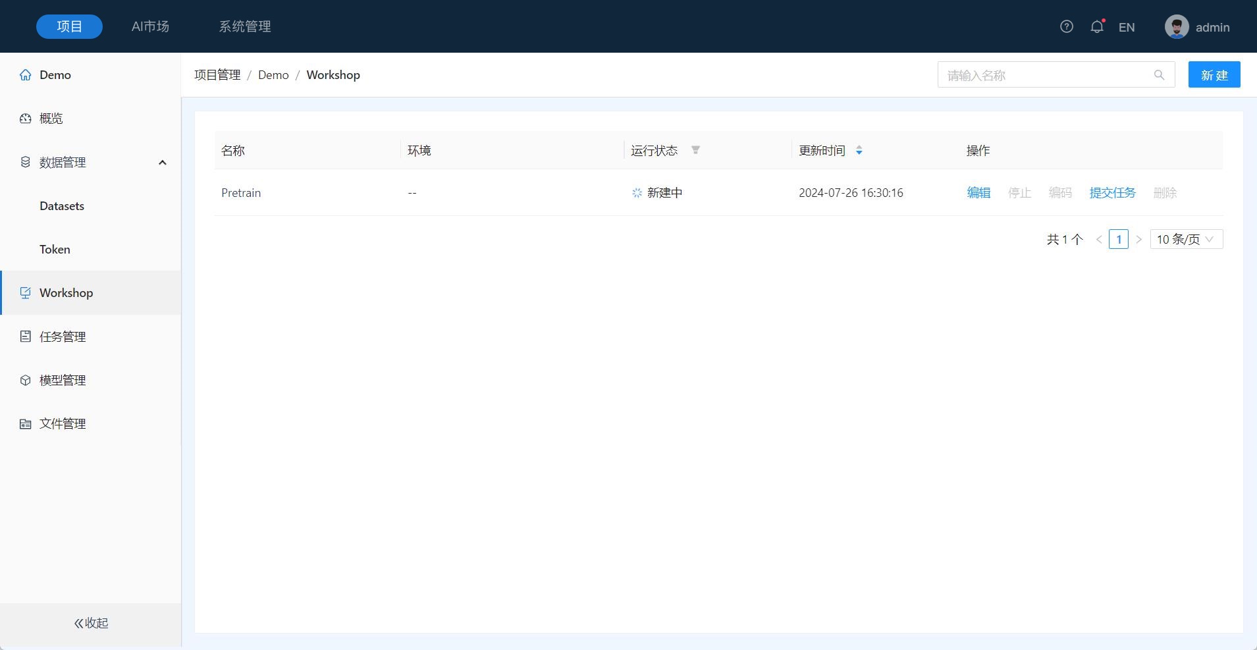Open the 10 条/页 page size dropdown
The width and height of the screenshot is (1257, 650).
[1186, 239]
